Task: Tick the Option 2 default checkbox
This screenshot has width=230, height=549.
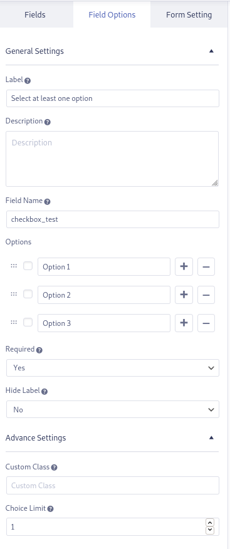Action: pyautogui.click(x=28, y=294)
